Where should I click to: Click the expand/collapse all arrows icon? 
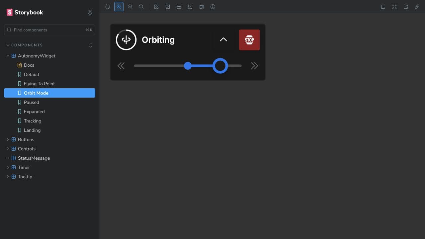91,45
